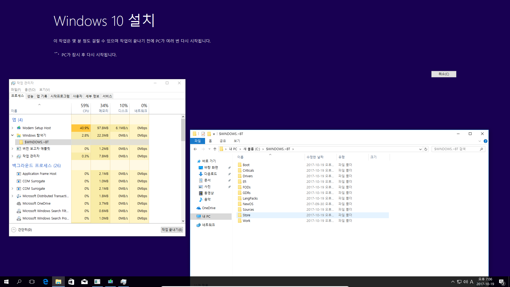The height and width of the screenshot is (287, 510).
Task: Expand COM Surrogate process details
Action: point(12,188)
